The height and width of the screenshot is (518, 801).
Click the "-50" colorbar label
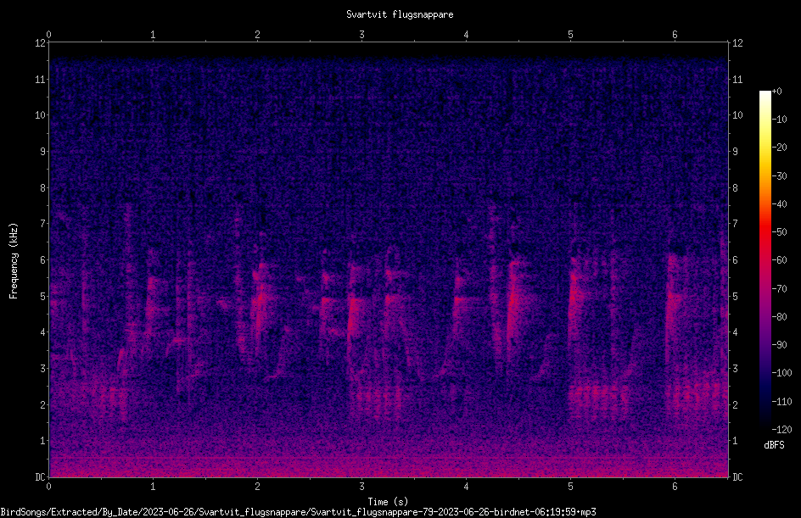(x=779, y=232)
